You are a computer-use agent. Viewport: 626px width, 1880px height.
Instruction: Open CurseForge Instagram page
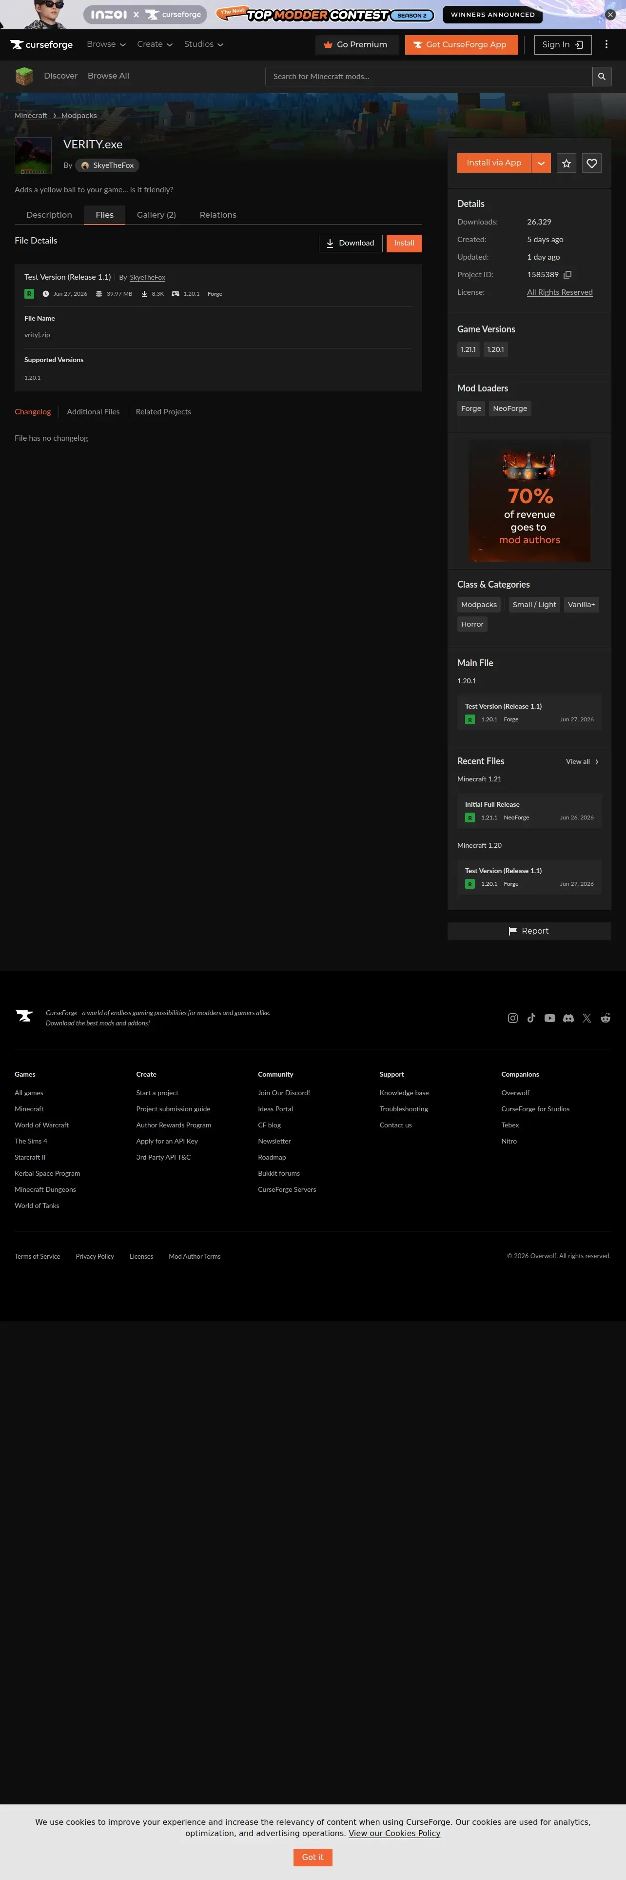513,1018
